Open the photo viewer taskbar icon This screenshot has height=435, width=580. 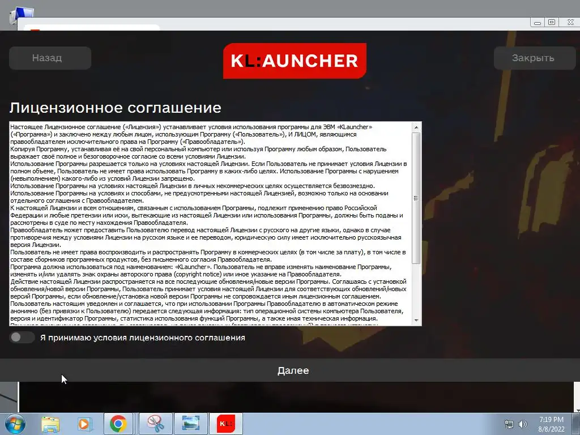190,424
